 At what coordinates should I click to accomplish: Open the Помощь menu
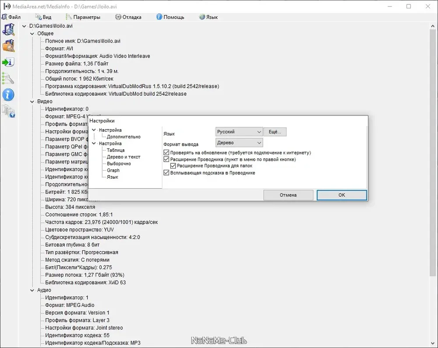tap(170, 17)
